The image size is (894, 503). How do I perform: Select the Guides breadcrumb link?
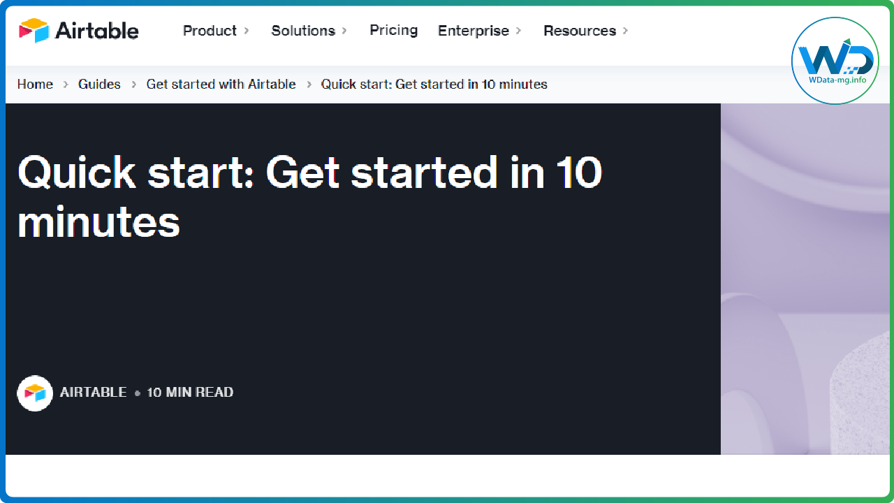click(99, 84)
